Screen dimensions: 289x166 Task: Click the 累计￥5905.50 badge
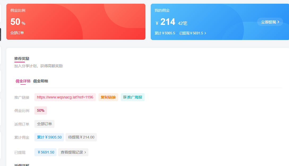pyautogui.click(x=49, y=137)
